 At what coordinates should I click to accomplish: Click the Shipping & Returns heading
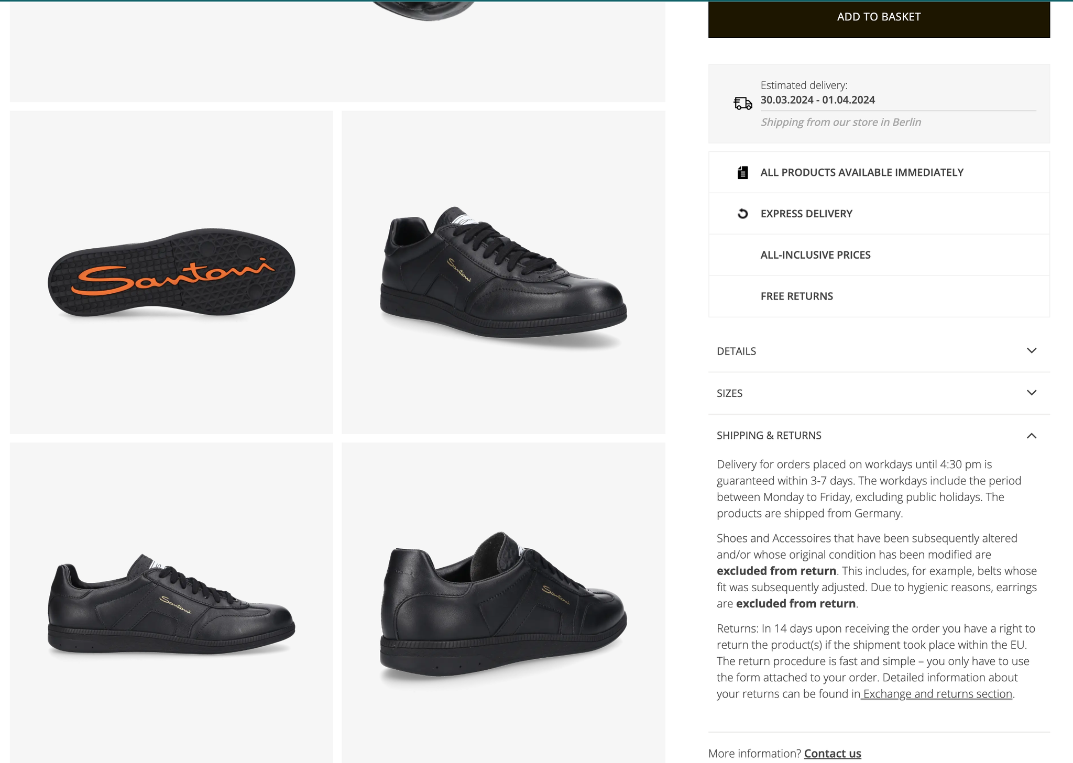769,436
